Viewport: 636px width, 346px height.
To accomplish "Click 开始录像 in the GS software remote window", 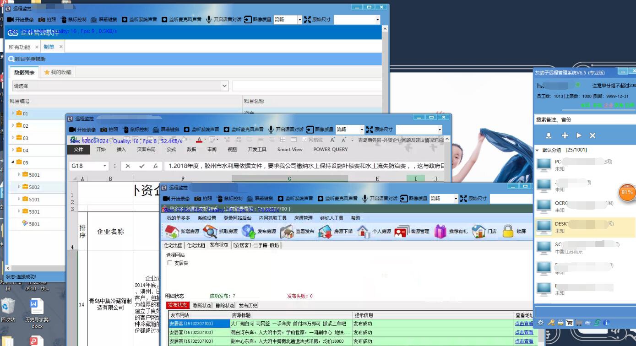I will click(20, 20).
